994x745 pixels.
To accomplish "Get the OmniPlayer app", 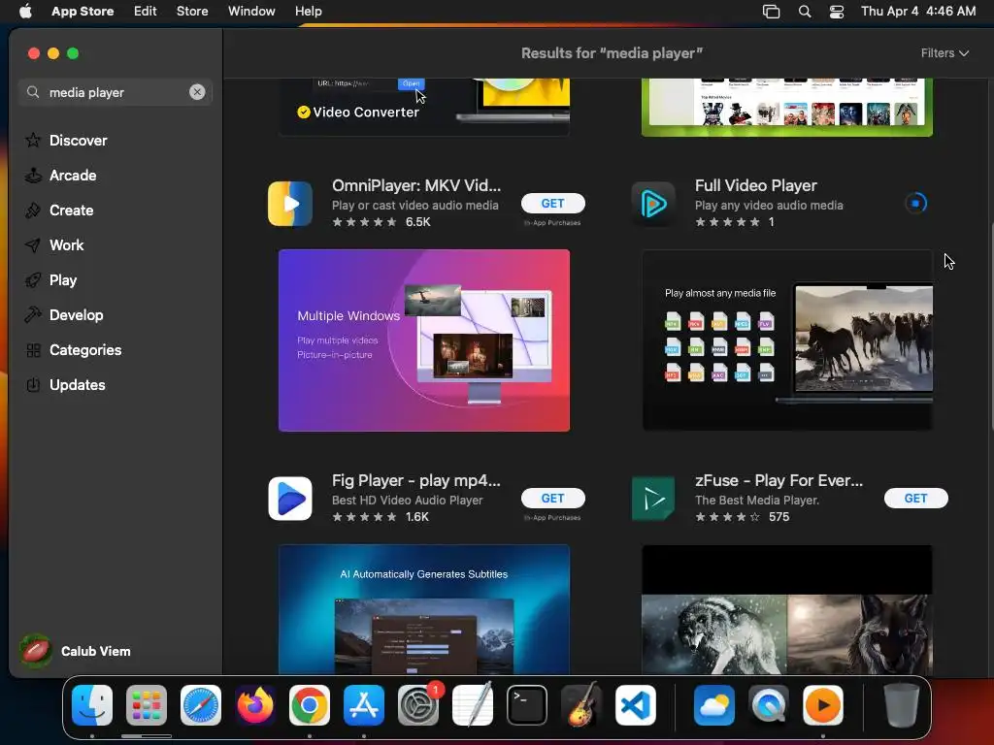I will pos(552,204).
